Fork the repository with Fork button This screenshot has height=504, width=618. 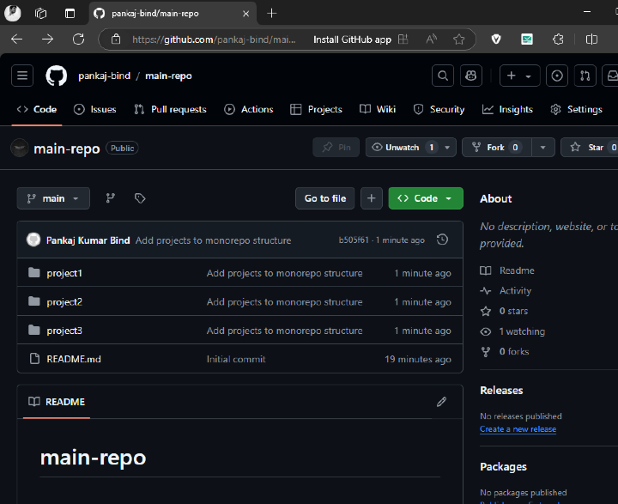497,147
